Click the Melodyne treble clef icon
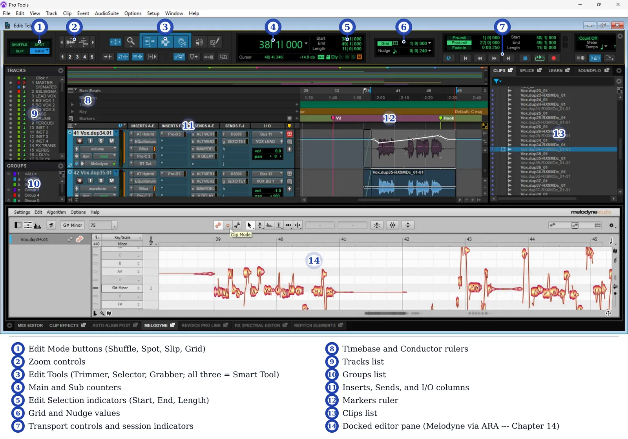Screen dimensions: 628x439 coord(152,241)
